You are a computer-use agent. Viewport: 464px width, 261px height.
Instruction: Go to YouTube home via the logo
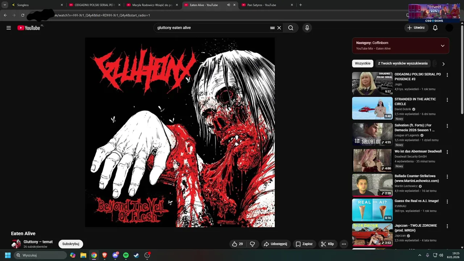(29, 28)
